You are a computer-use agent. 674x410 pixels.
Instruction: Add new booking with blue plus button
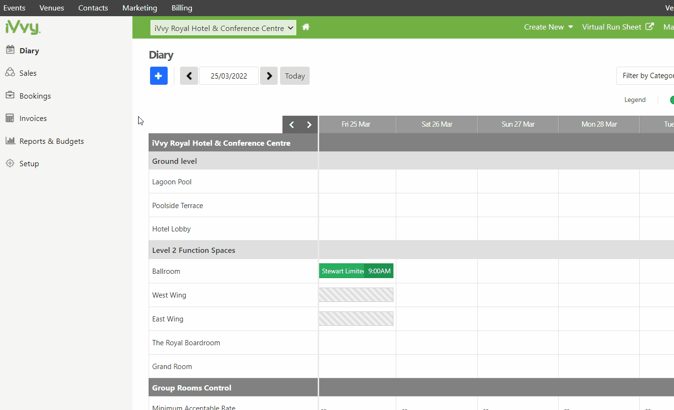[x=159, y=76]
